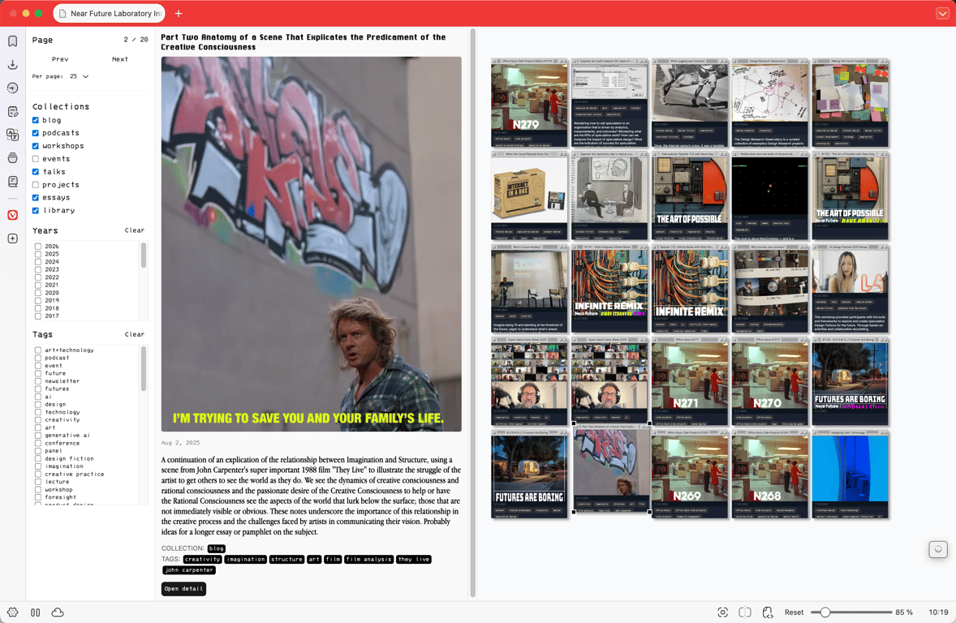Add a new web panel with plus icon
956x623 pixels.
(12, 238)
